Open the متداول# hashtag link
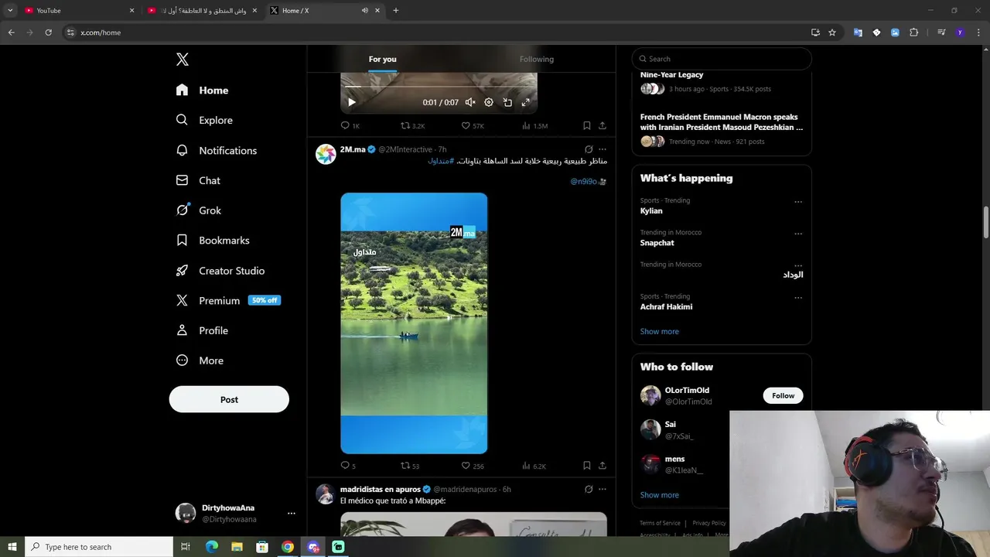The height and width of the screenshot is (557, 990). (441, 161)
